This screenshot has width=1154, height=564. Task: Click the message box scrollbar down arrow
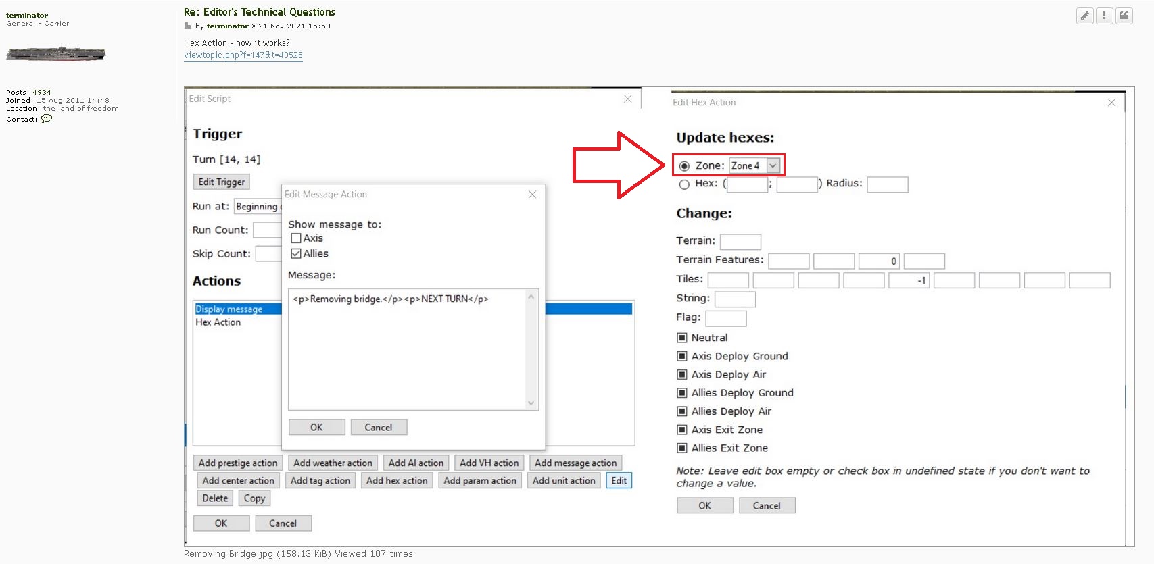531,403
